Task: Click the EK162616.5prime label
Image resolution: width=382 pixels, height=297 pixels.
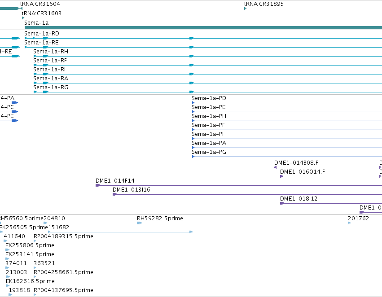Action: click(30, 281)
